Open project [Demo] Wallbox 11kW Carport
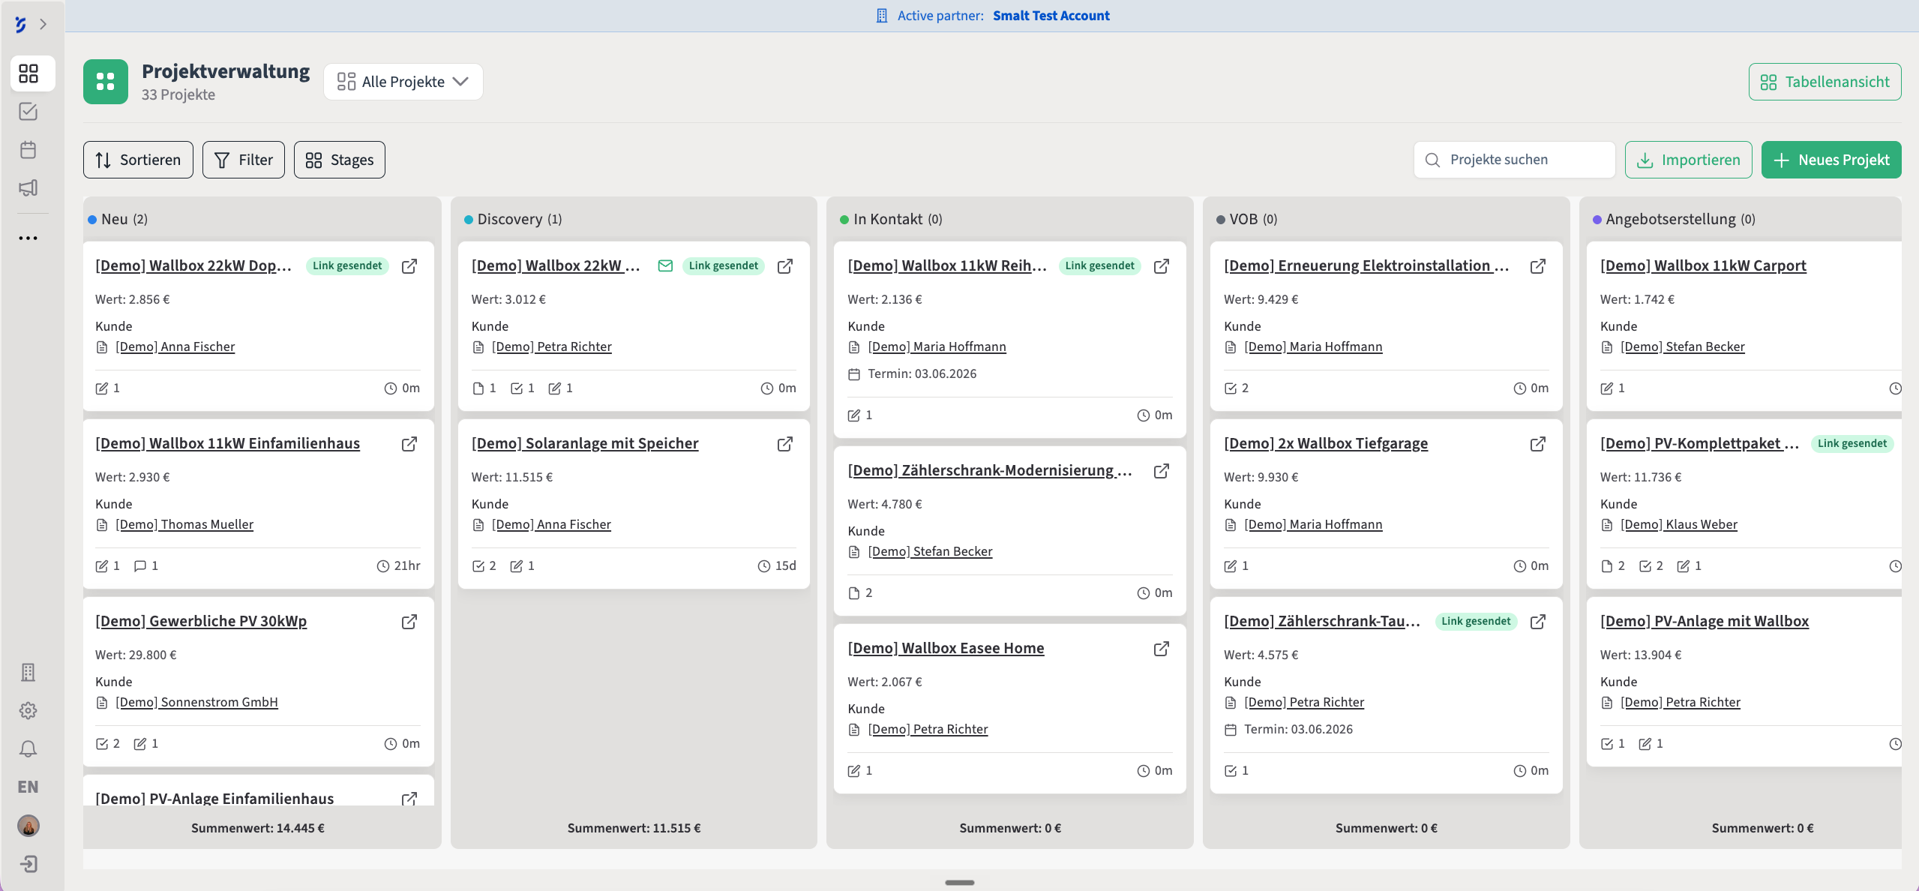The image size is (1919, 891). coord(1703,265)
